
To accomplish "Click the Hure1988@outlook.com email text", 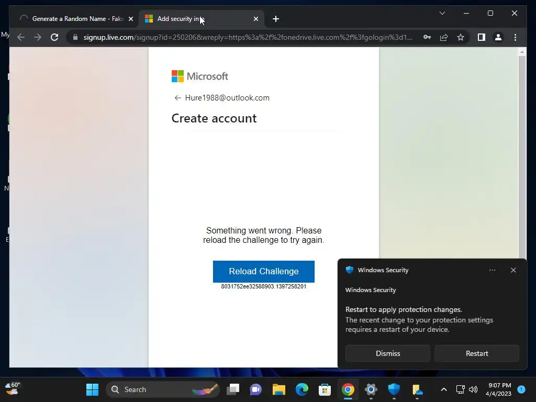I will click(x=227, y=98).
